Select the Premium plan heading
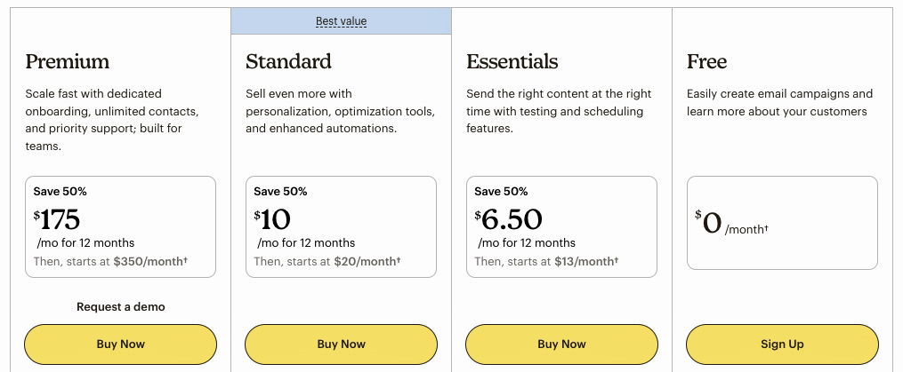The width and height of the screenshot is (903, 372). pos(68,62)
